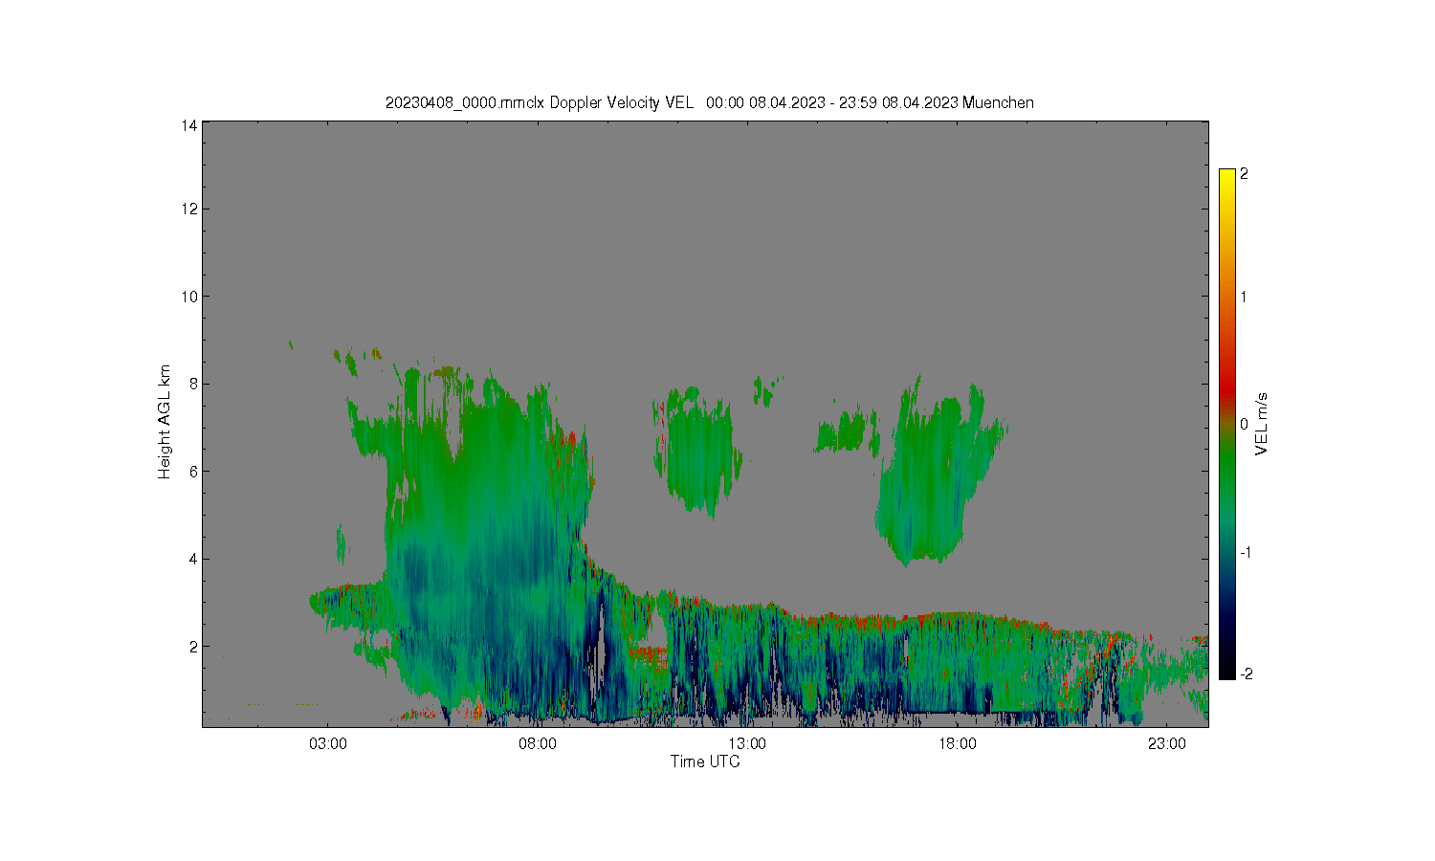Click the 23:00 time tick label

pyautogui.click(x=1166, y=744)
